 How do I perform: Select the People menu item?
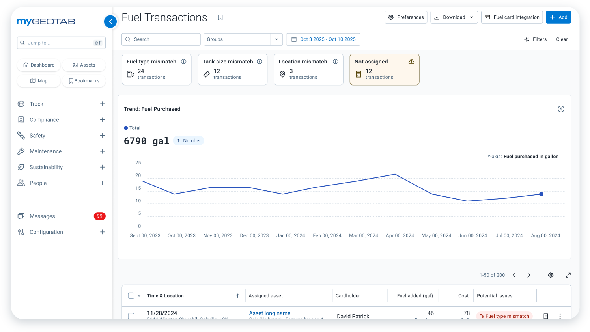click(38, 183)
